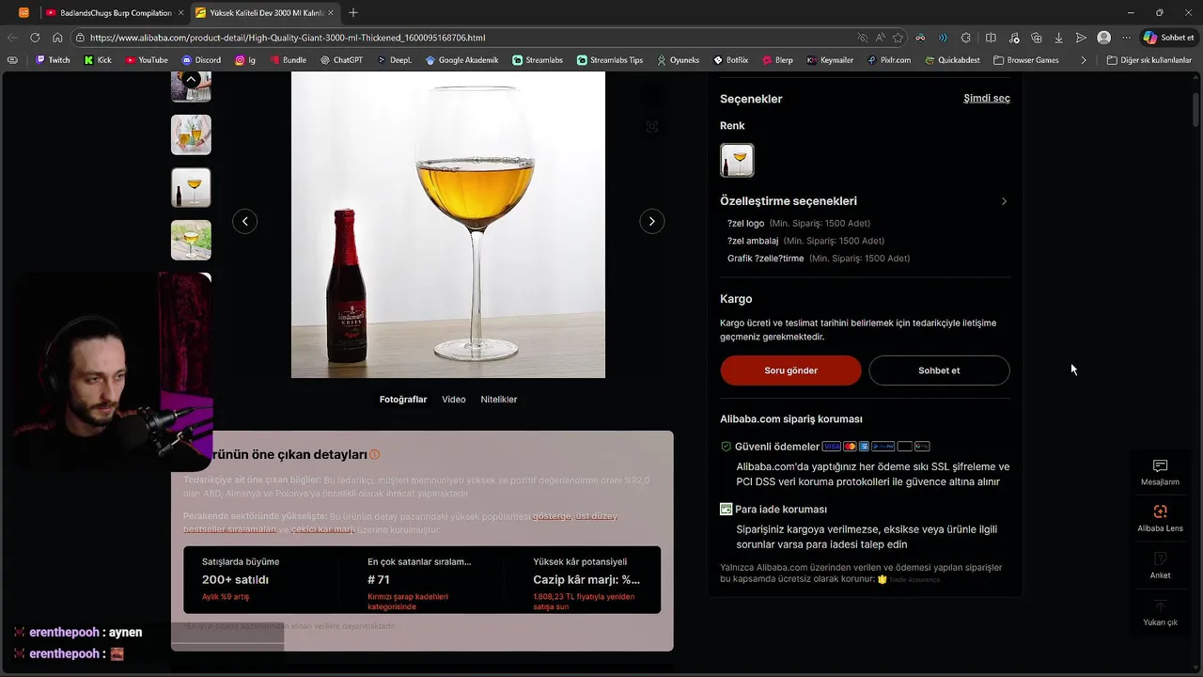Open the tracking prevention eye icon
1203x677 pixels.
pyautogui.click(x=862, y=38)
